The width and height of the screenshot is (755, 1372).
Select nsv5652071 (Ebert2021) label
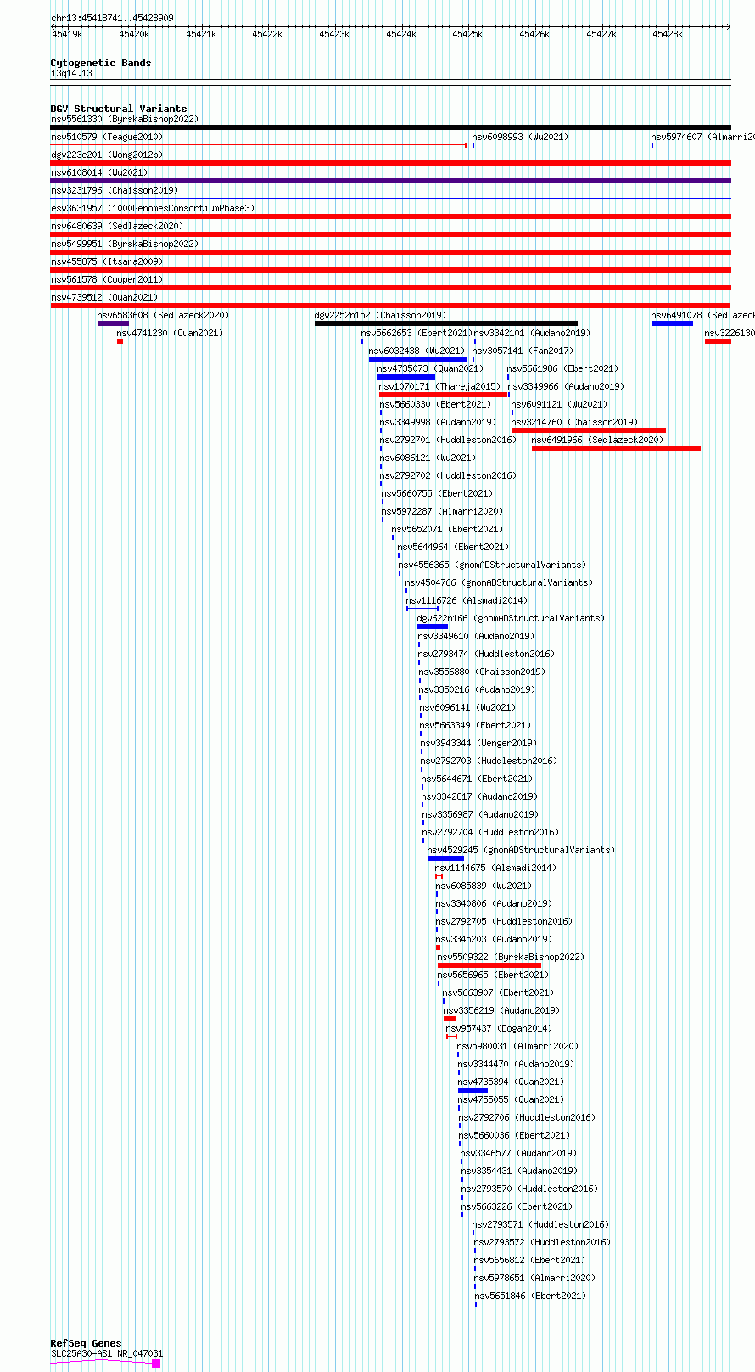pyautogui.click(x=446, y=529)
